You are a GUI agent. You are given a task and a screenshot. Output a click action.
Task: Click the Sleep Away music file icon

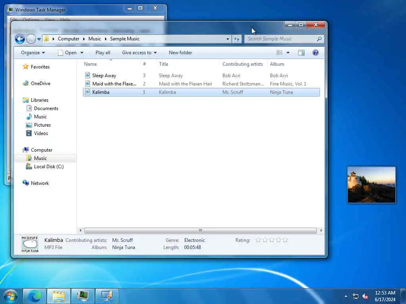pyautogui.click(x=88, y=76)
